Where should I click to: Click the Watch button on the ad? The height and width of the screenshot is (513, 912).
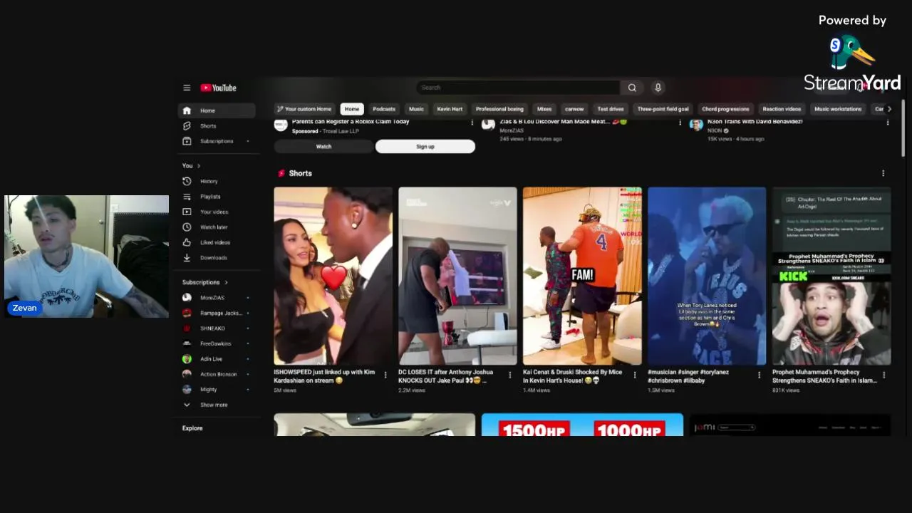pos(323,146)
